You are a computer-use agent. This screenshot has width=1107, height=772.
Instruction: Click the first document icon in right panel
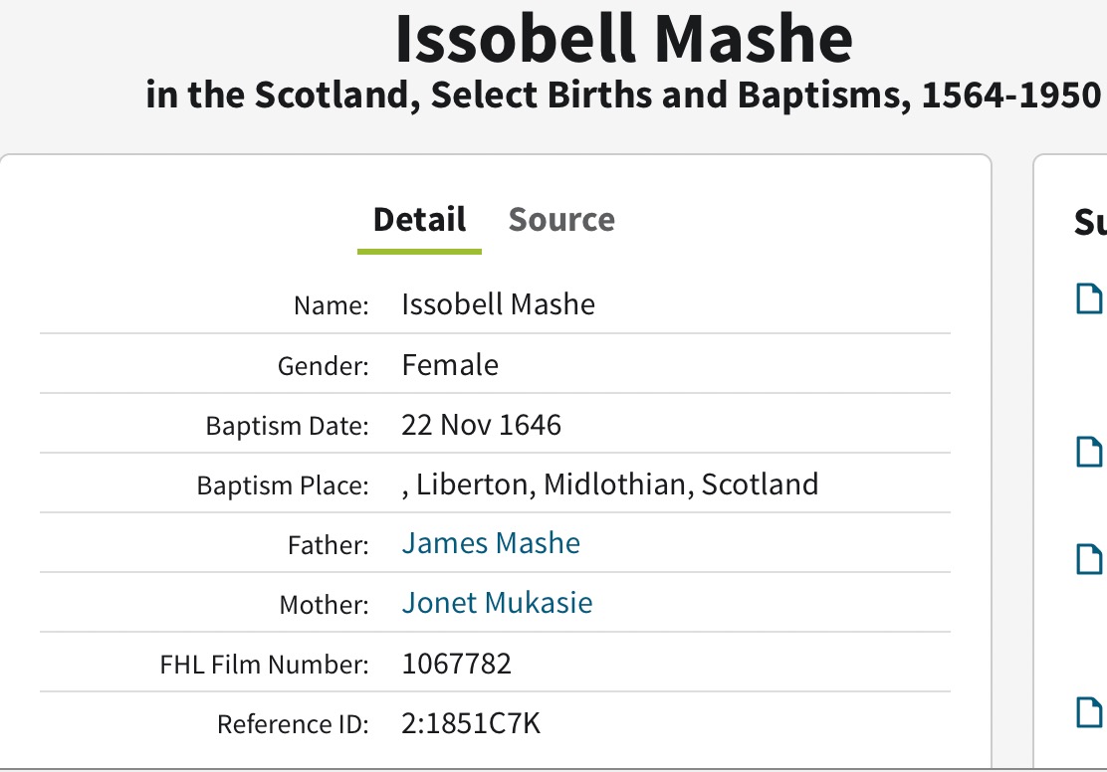point(1091,297)
